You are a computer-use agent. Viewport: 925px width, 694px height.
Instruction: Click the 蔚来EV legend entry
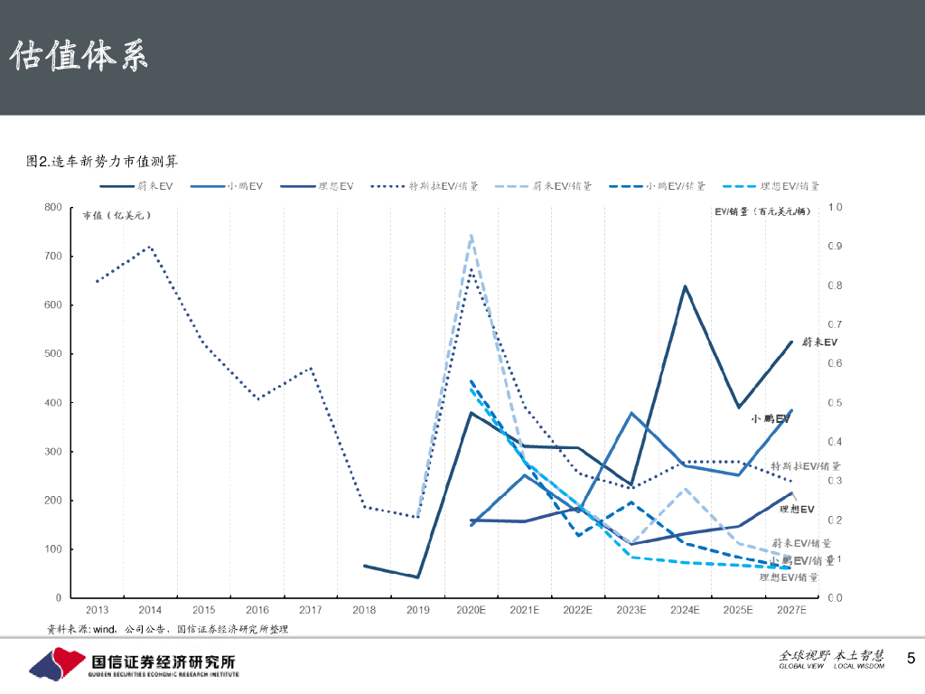click(136, 186)
